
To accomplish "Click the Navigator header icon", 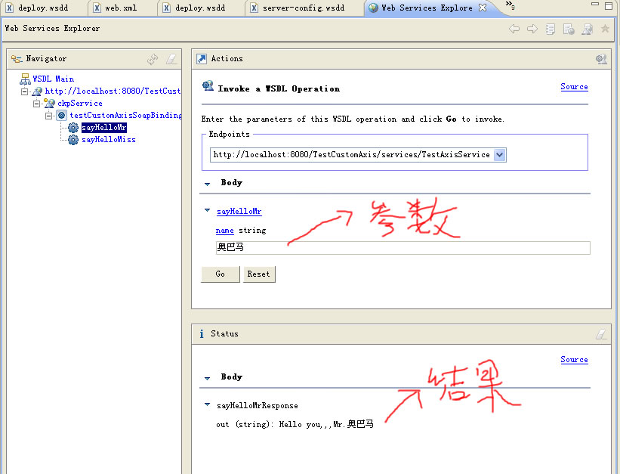I will click(x=16, y=59).
